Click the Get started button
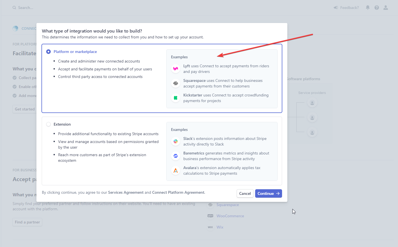This screenshot has width=398, height=247. (x=25, y=109)
